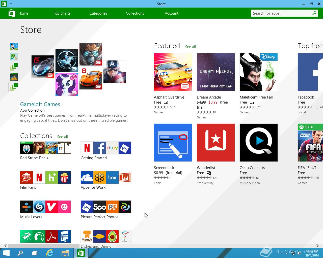Click the horizontal scrollbar left arrow
Image resolution: width=323 pixels, height=258 pixels.
(5, 246)
